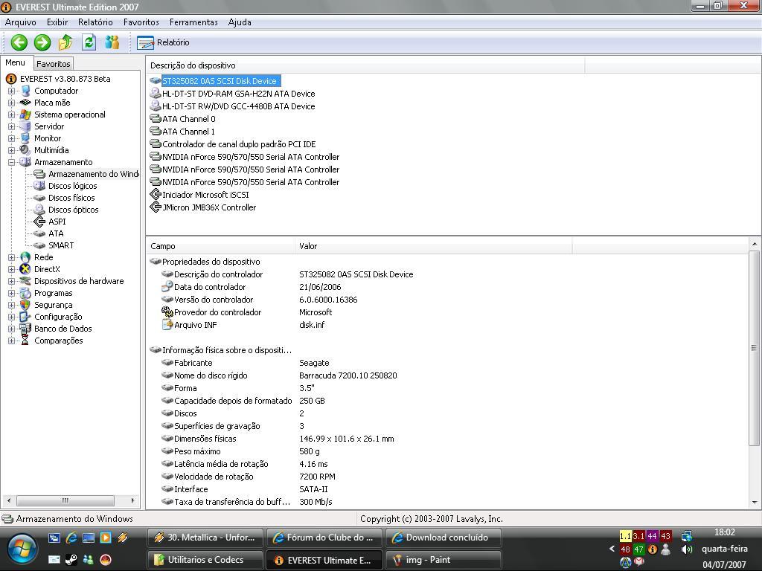Select EVEREST v3.80.873 Beta root item

pyautogui.click(x=65, y=79)
